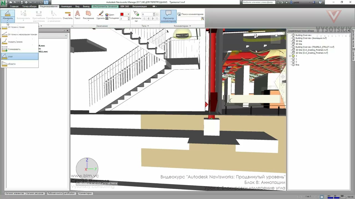This screenshot has width=355, height=199.
Task: Select the 3D Site saved viewpoint
Action: pos(299,41)
